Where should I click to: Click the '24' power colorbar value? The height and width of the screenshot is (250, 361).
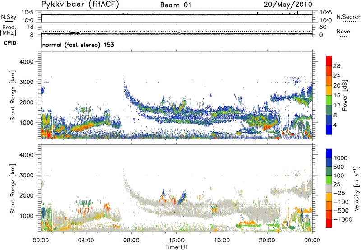click(x=337, y=76)
